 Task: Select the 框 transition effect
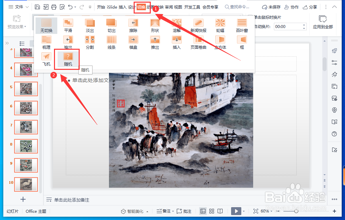[242, 42]
